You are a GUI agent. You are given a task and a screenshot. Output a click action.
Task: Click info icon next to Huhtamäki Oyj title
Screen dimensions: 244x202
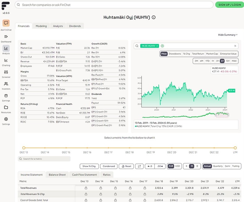(154, 17)
